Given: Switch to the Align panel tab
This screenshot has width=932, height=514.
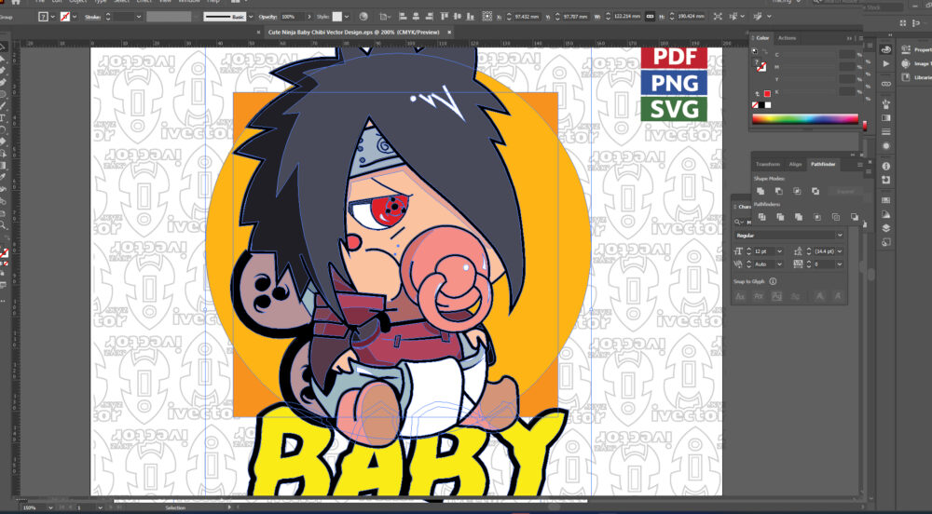Looking at the screenshot, I should [x=795, y=165].
